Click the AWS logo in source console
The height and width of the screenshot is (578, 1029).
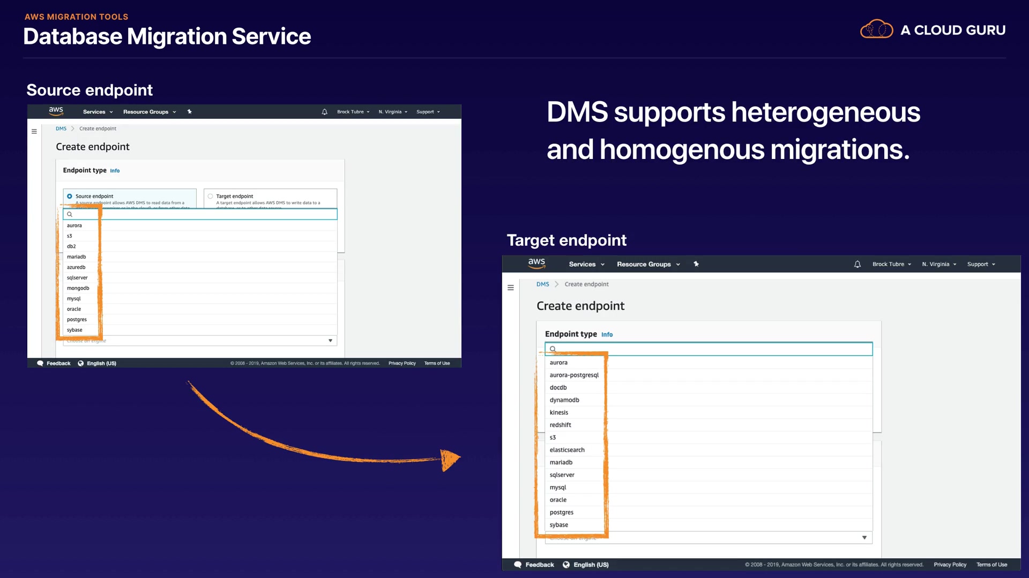point(56,111)
